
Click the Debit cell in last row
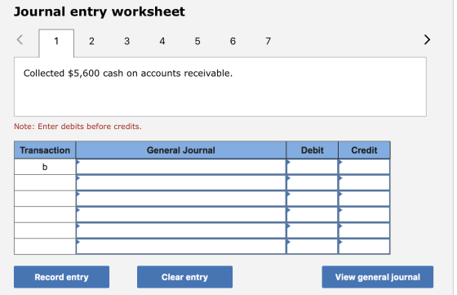coord(312,246)
